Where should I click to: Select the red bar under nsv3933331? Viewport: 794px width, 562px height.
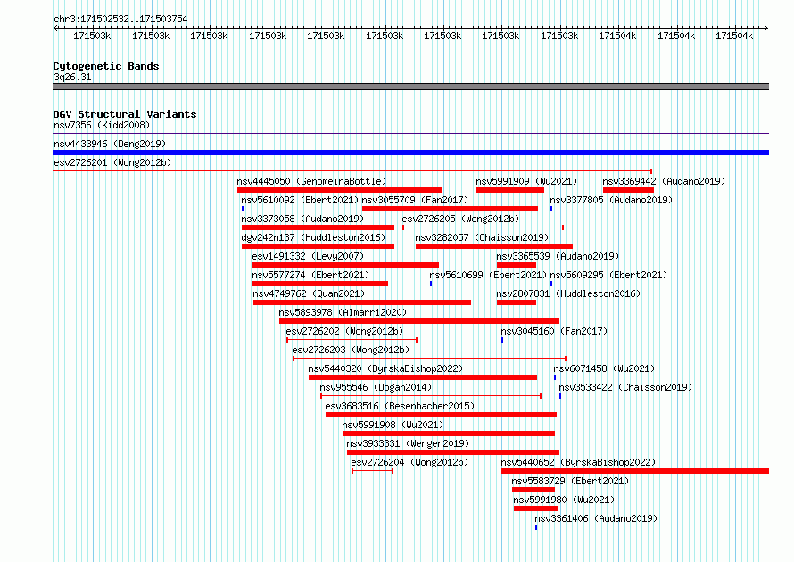(453, 452)
